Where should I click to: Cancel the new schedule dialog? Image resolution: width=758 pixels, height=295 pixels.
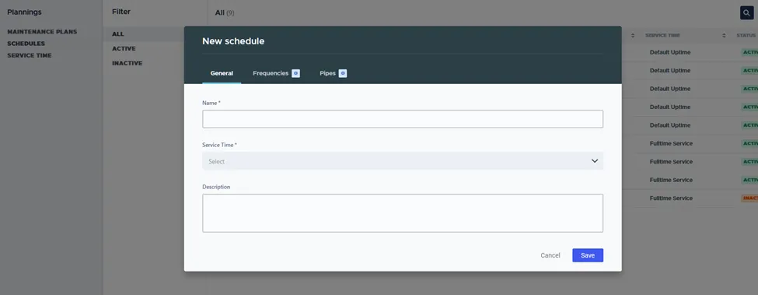tap(550, 255)
